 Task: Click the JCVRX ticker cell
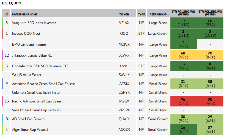[124, 55]
